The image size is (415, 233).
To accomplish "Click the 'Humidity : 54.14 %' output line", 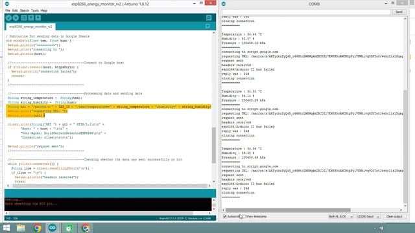I will pyautogui.click(x=238, y=96).
